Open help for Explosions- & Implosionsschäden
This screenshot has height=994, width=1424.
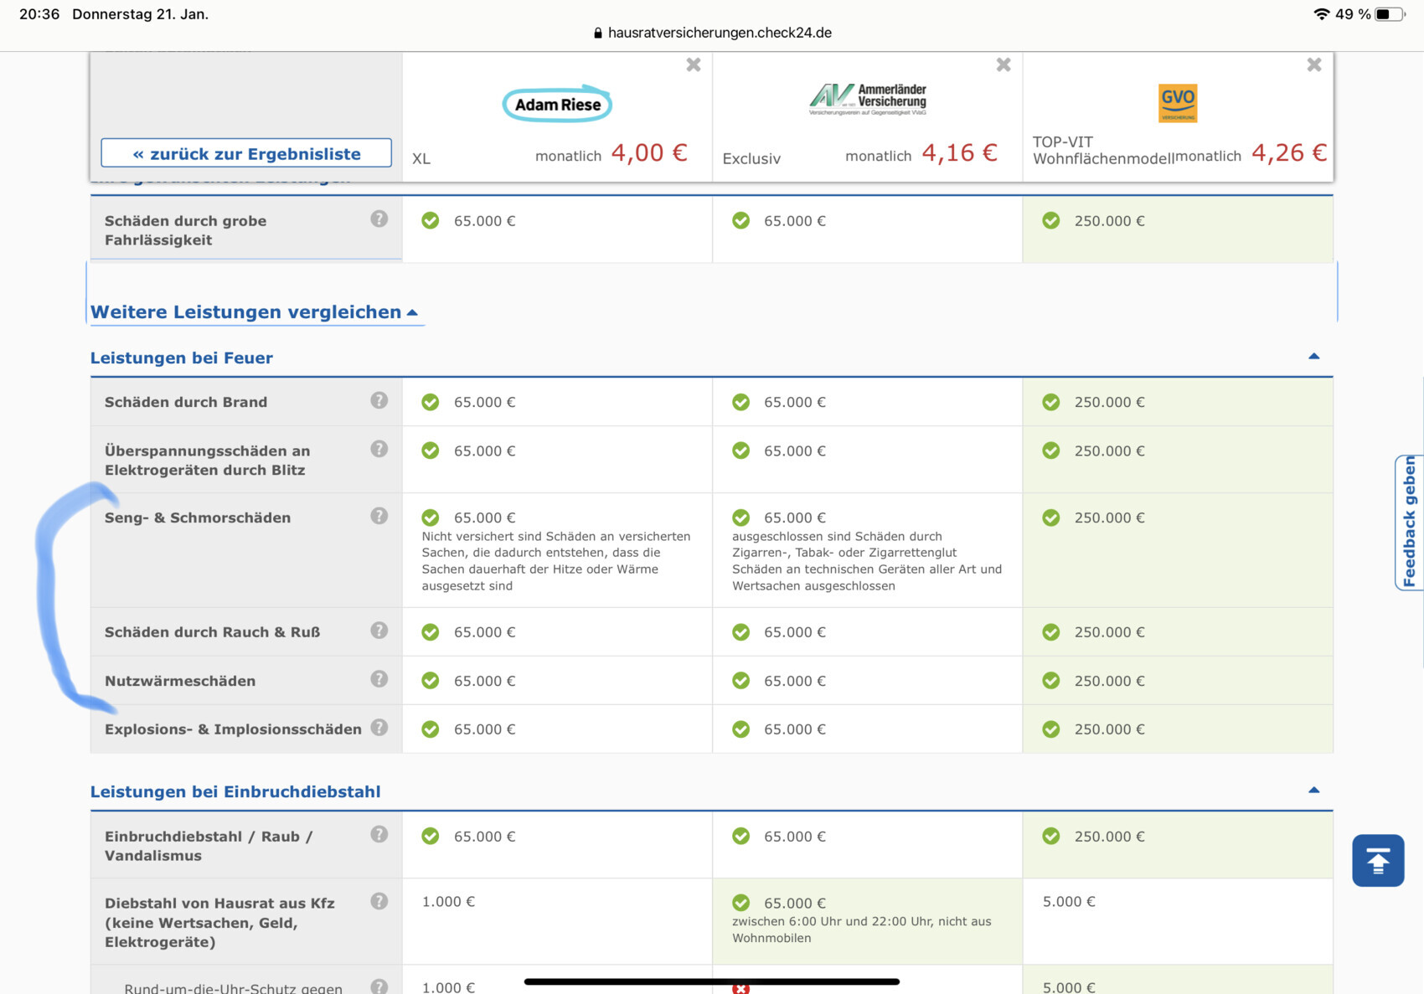[x=379, y=728]
